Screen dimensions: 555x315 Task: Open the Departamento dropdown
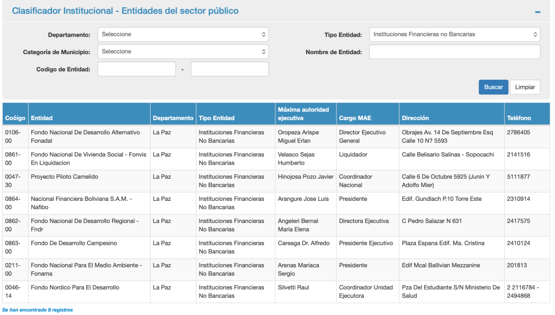point(183,35)
